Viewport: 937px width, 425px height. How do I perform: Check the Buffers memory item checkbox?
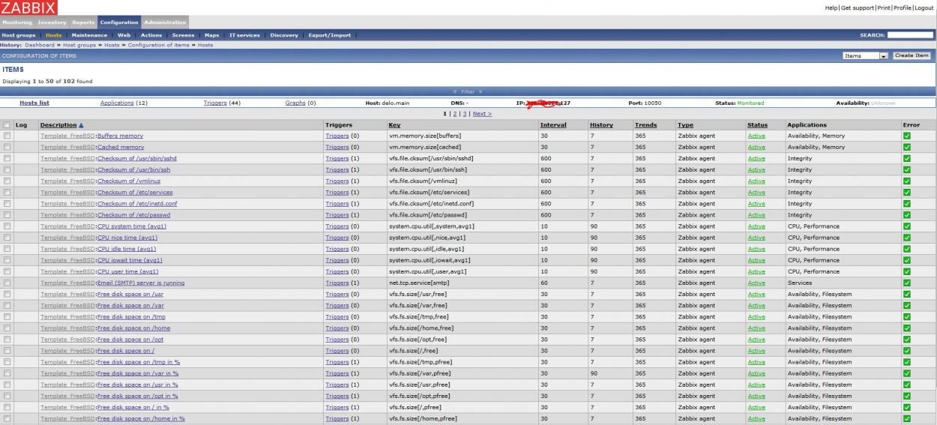(7, 136)
